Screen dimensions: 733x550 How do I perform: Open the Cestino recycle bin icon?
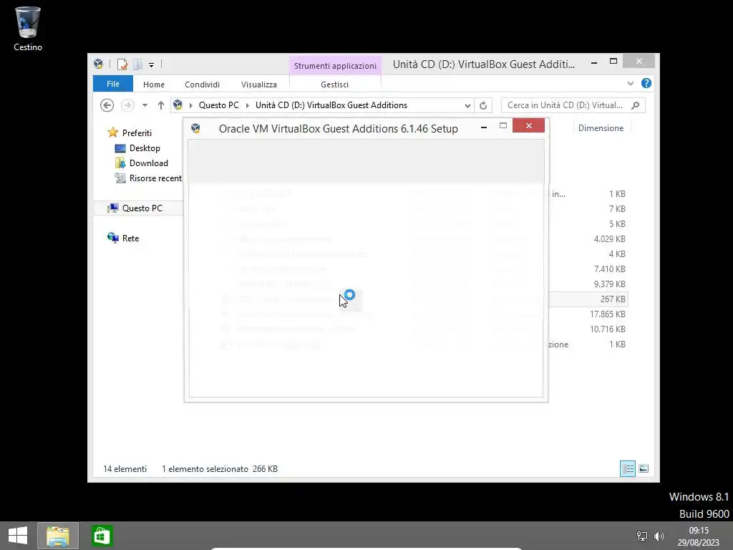pyautogui.click(x=28, y=28)
